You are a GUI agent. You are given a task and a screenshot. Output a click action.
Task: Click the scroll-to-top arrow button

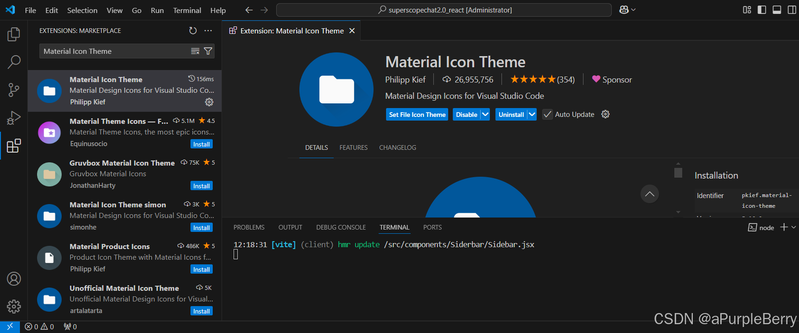650,194
